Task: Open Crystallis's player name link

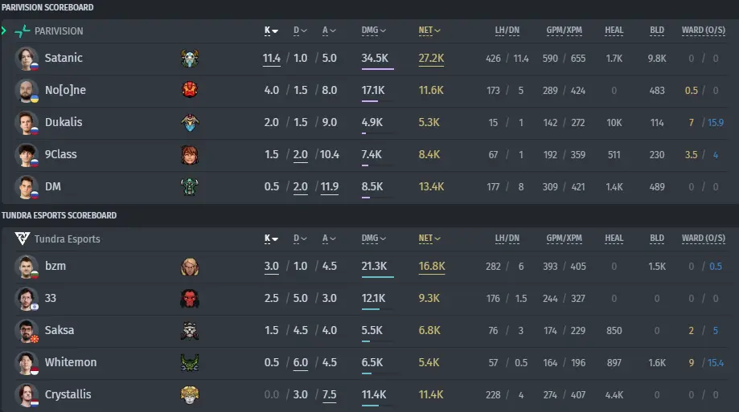Action: point(68,394)
